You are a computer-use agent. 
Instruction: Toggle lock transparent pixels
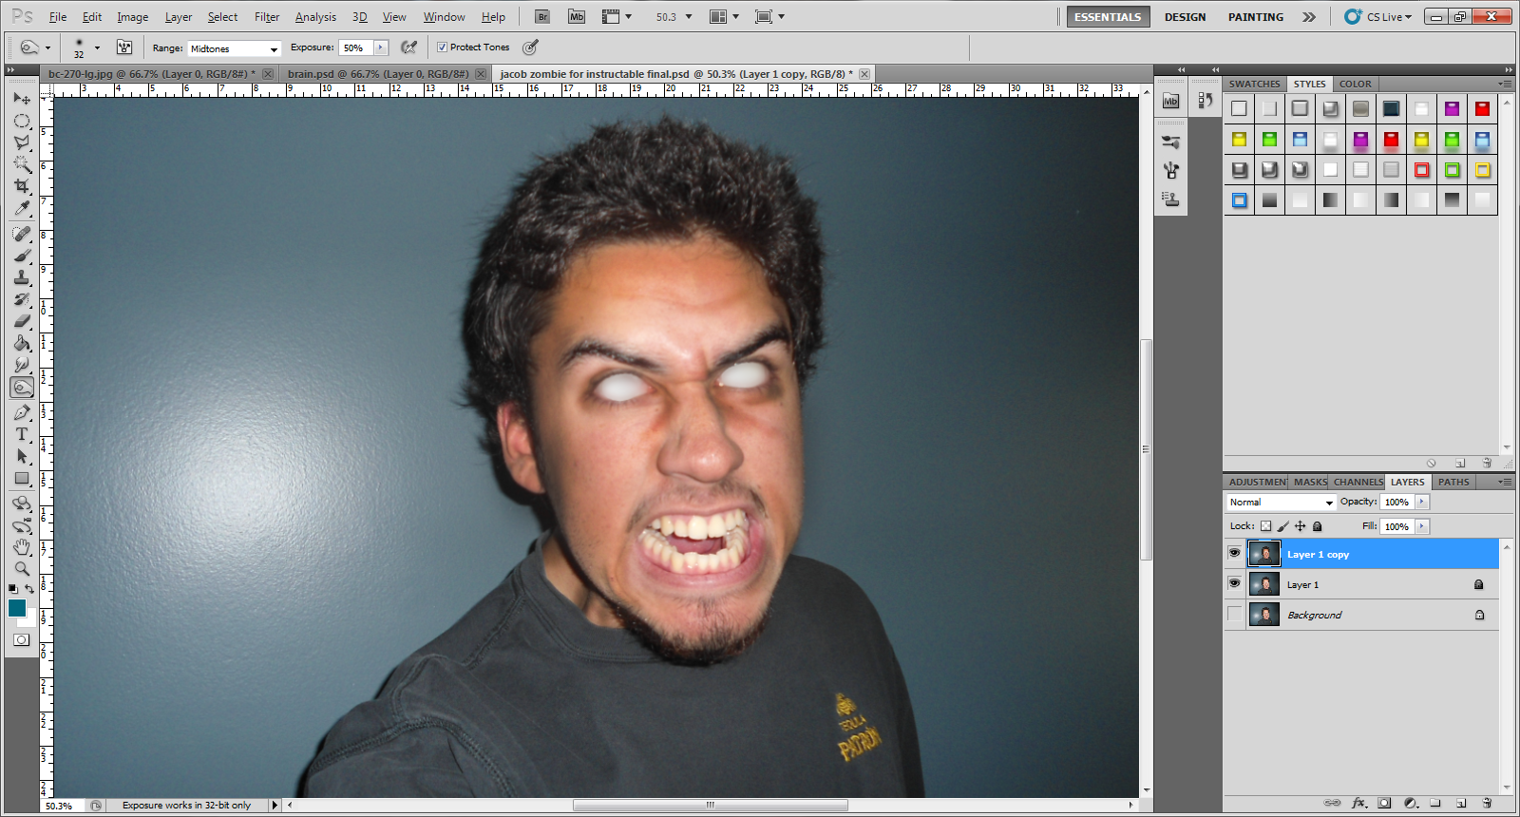[x=1265, y=526]
